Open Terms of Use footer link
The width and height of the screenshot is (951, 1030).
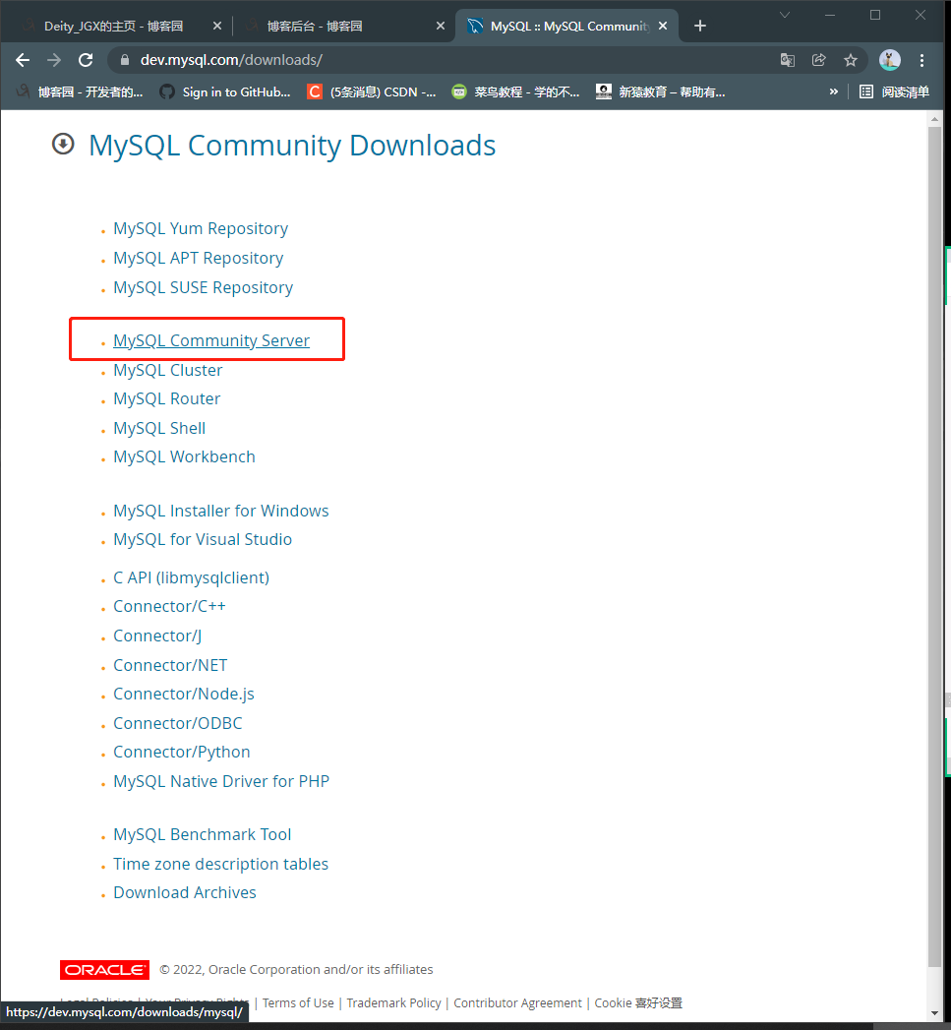pos(298,1003)
